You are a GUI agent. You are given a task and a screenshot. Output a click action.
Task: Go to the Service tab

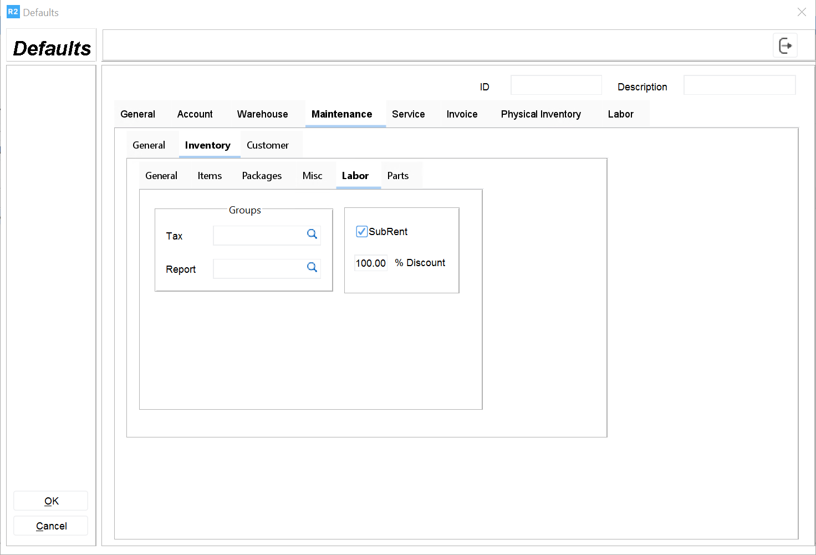tap(408, 114)
